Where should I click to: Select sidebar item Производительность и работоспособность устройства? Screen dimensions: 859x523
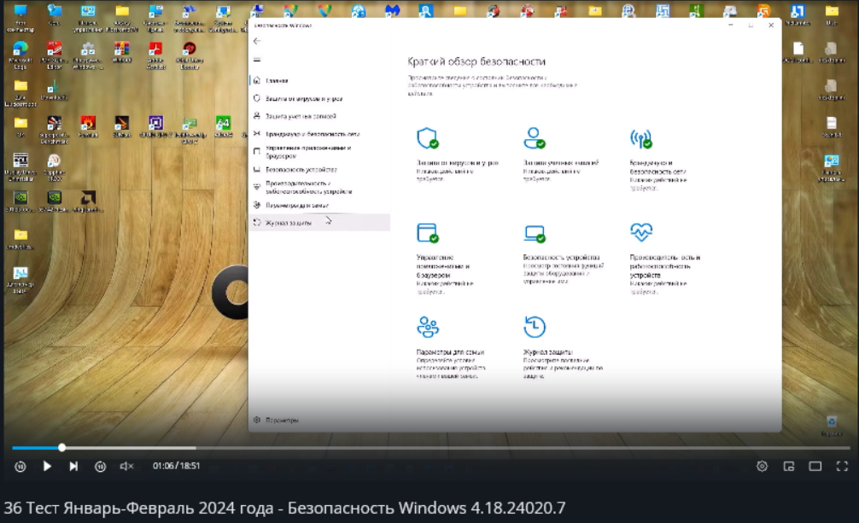click(x=319, y=188)
